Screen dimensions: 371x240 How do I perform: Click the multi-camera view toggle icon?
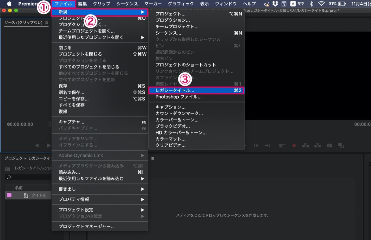tap(282, 145)
